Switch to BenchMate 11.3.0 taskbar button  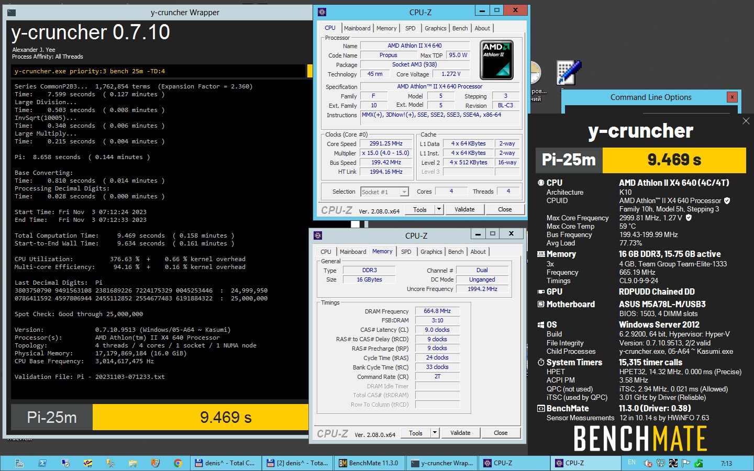pyautogui.click(x=369, y=463)
